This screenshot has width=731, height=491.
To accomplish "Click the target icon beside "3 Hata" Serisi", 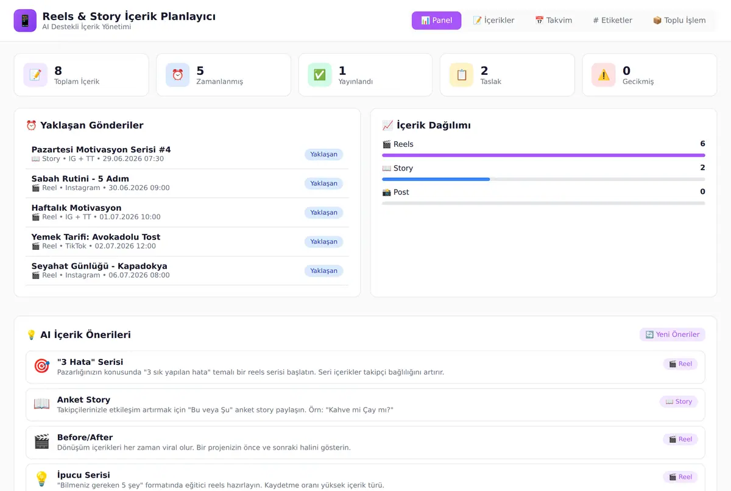I will coord(41,366).
